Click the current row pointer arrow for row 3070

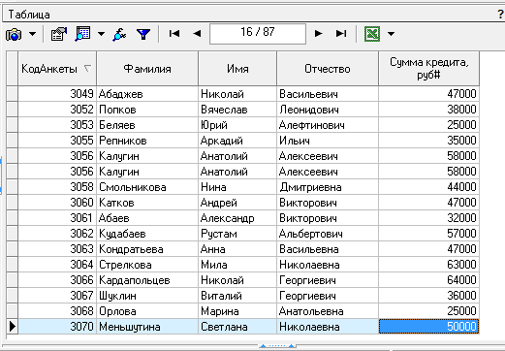tap(13, 327)
